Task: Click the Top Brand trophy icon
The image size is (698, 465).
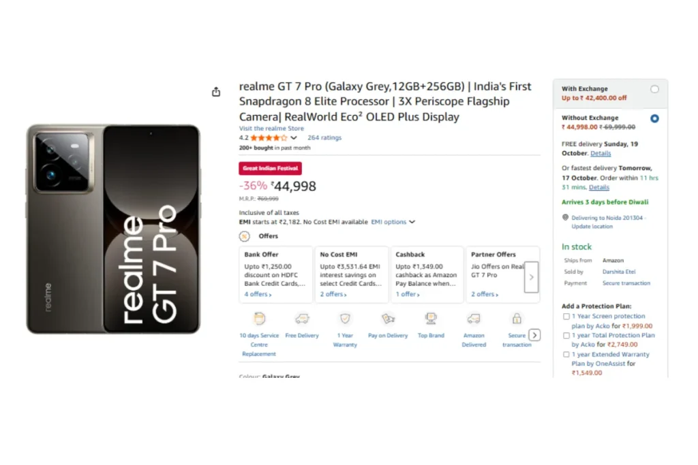Action: (431, 319)
